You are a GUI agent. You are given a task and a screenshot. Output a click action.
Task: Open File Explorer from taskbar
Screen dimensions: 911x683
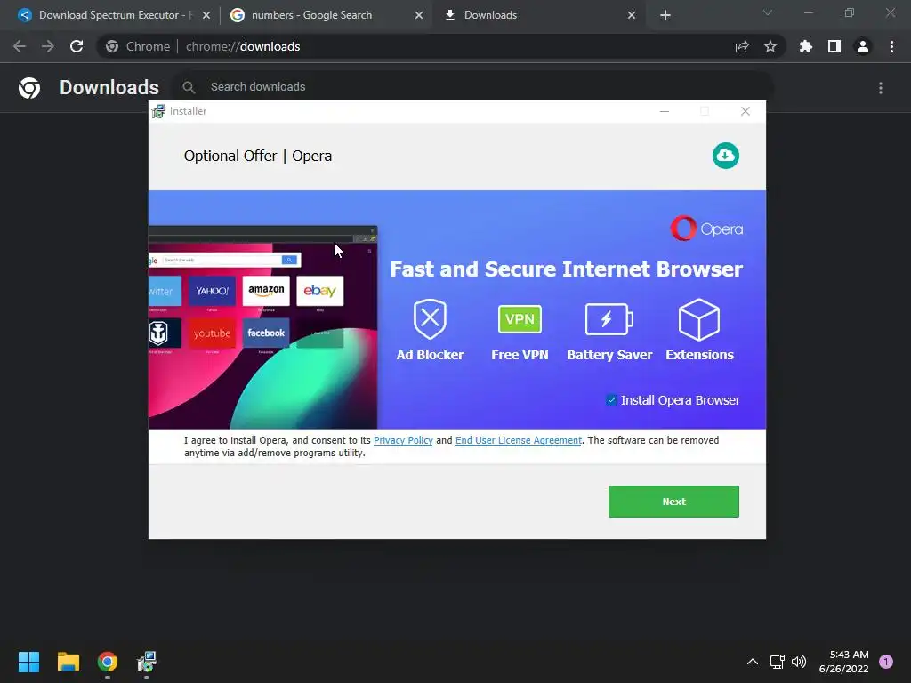[68, 662]
